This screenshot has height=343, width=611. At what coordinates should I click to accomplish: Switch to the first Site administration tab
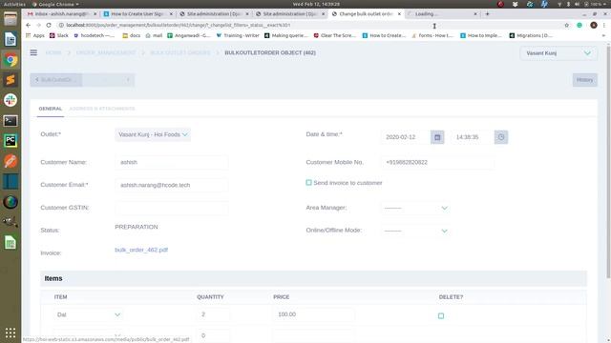click(x=213, y=14)
